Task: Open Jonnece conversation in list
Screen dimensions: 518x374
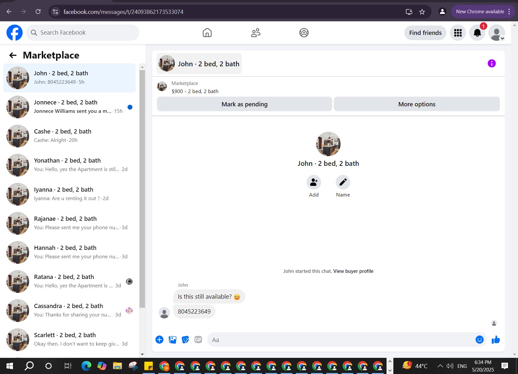Action: (x=69, y=107)
